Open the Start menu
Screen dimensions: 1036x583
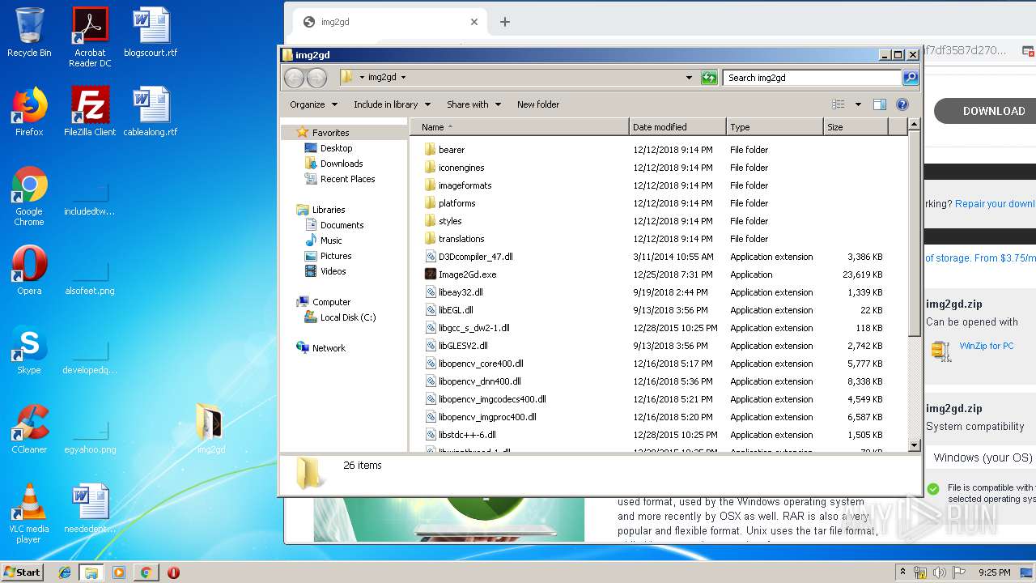point(23,572)
